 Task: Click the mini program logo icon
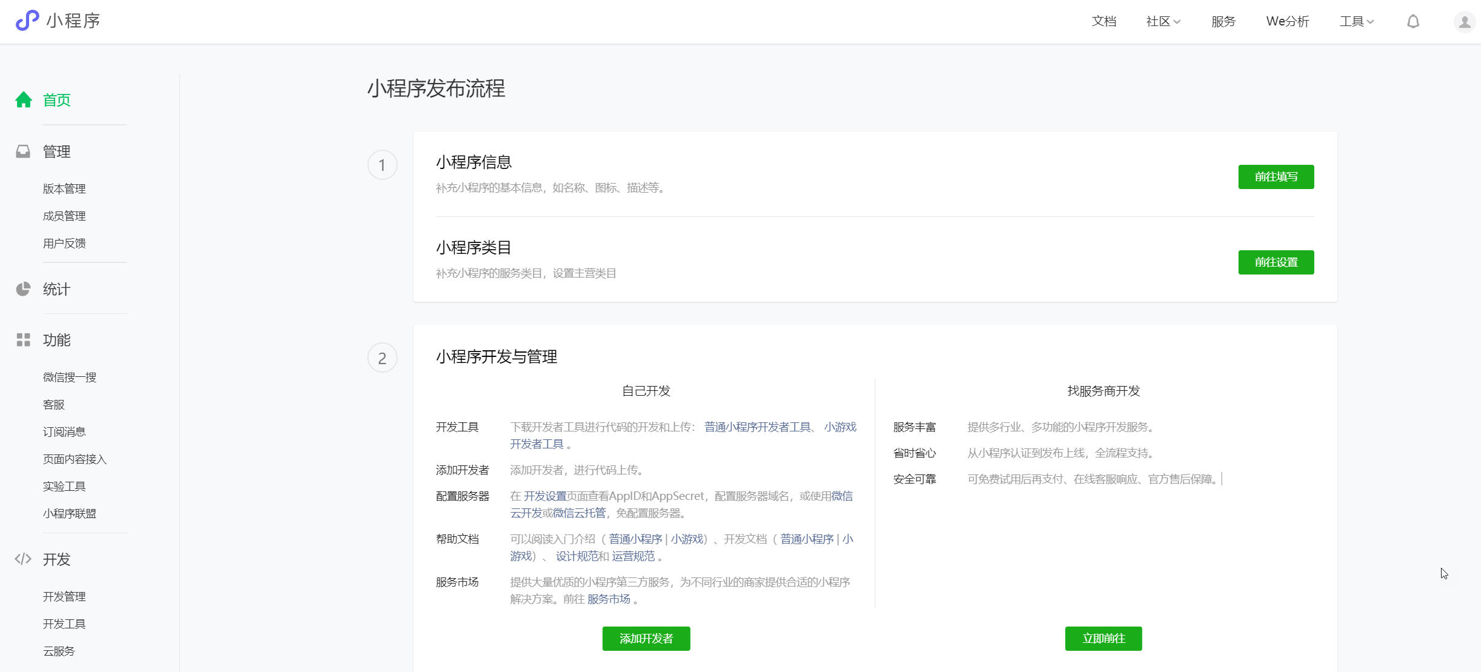click(27, 21)
